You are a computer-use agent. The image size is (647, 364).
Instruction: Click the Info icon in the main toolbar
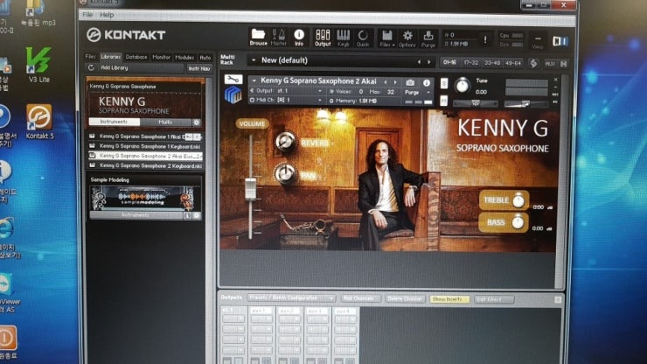coord(299,37)
